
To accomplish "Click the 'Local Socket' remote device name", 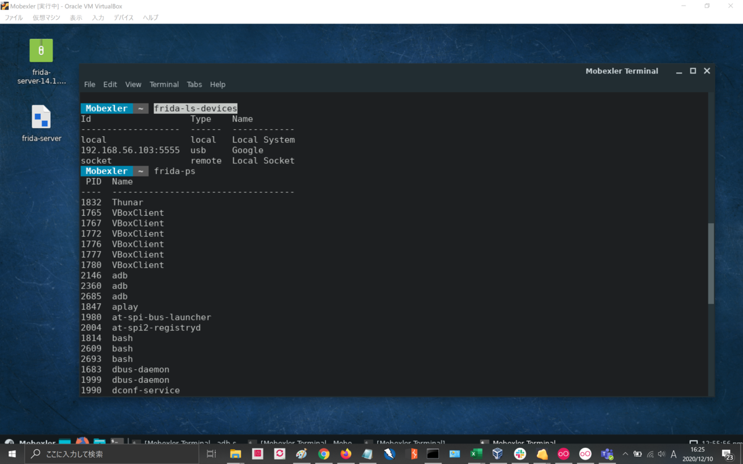I will click(x=263, y=161).
